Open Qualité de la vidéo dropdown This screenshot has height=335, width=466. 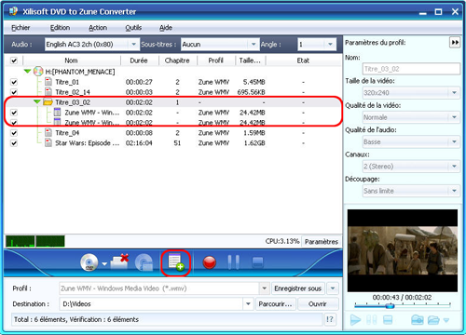pos(454,117)
